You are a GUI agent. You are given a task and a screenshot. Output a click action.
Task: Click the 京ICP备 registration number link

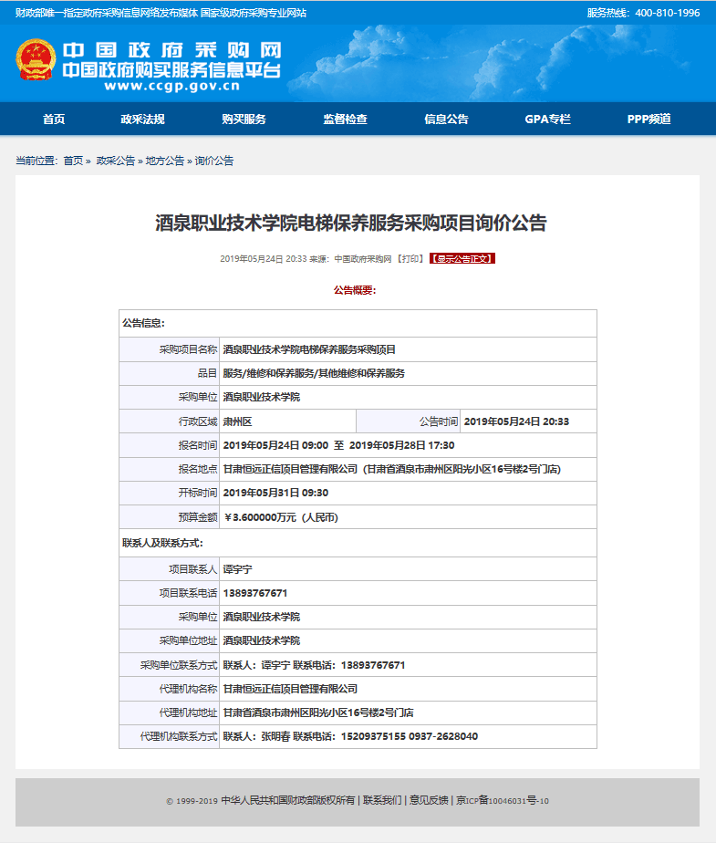point(503,801)
